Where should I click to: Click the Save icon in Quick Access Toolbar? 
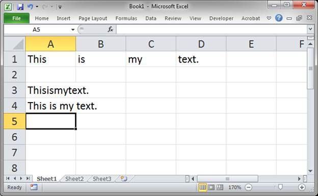20,7
